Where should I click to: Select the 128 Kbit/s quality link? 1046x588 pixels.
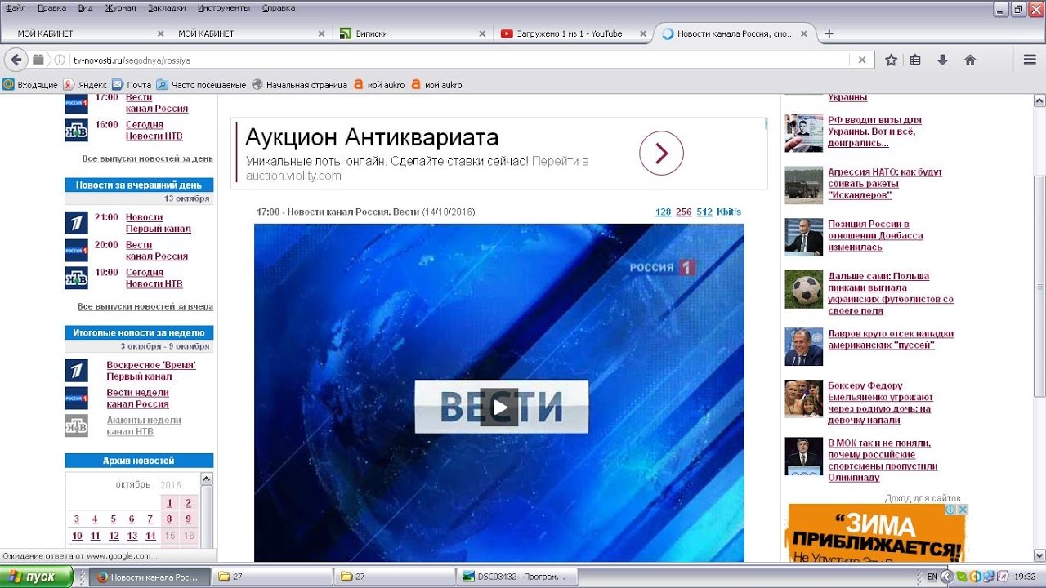(664, 212)
